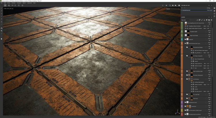Open the JavaScript menu

click(x=29, y=3)
